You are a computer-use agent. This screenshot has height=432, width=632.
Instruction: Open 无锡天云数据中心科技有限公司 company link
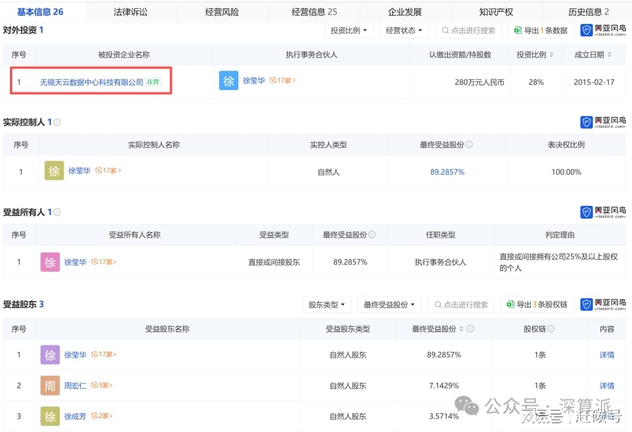(x=91, y=82)
